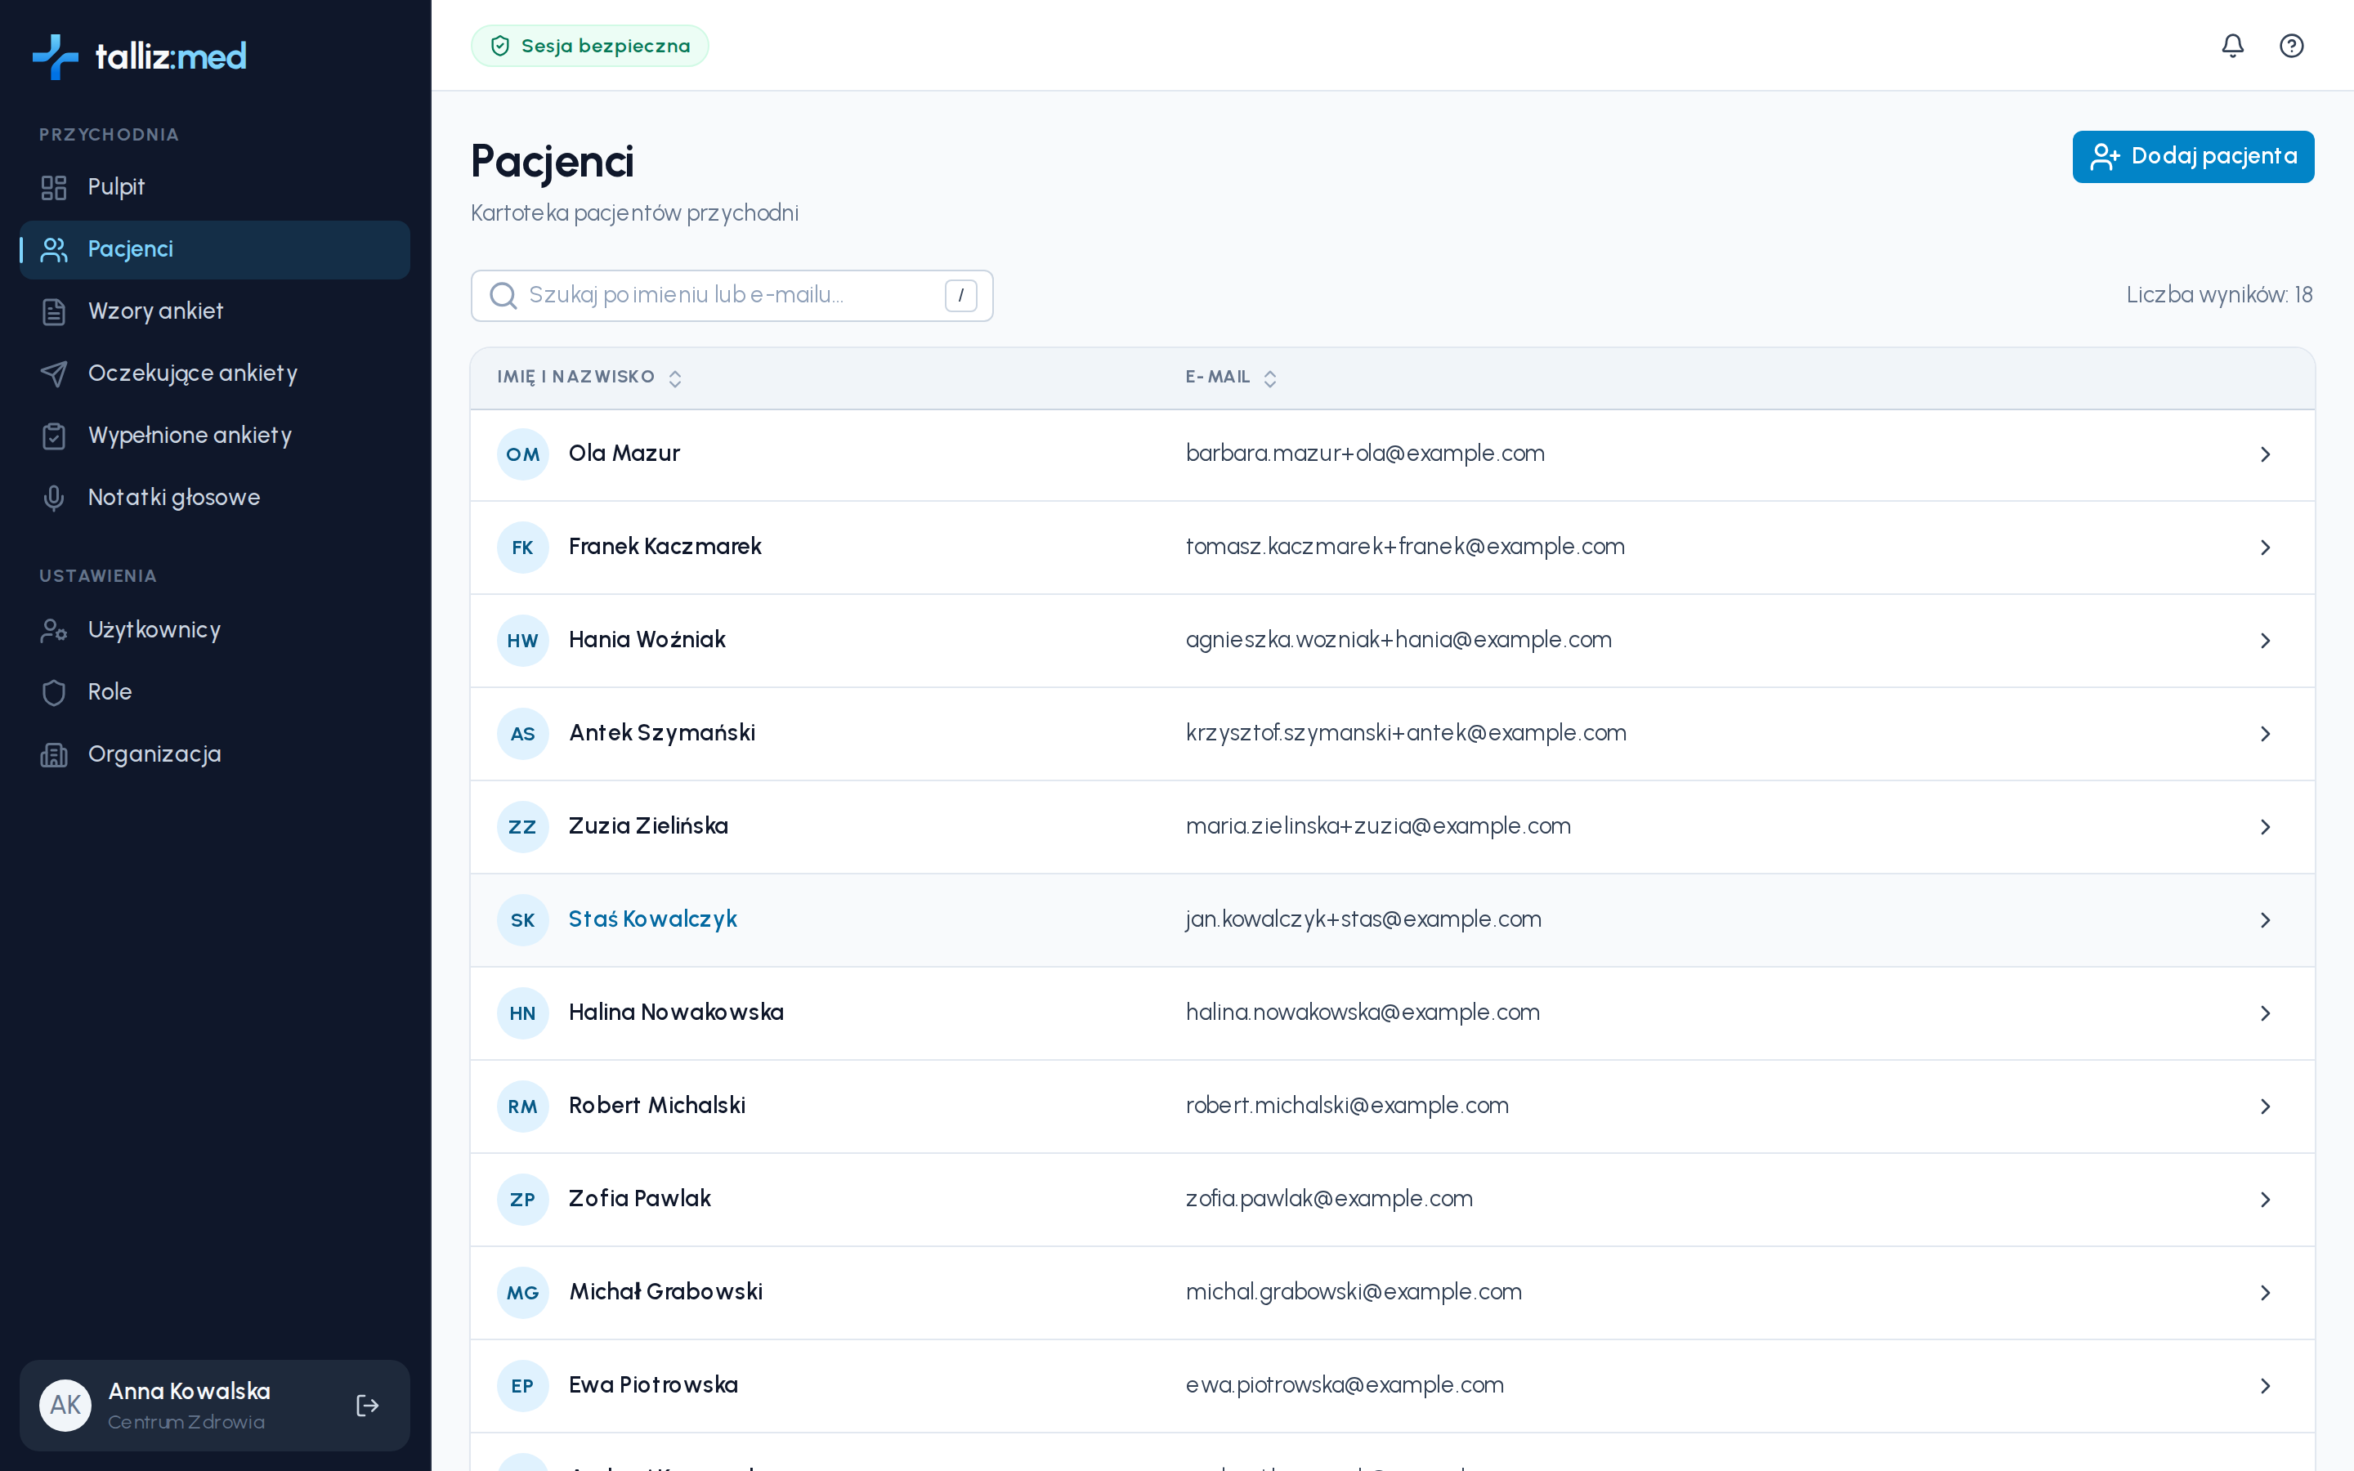Click the ZP avatar for Zofia Pawlak

pyautogui.click(x=522, y=1200)
